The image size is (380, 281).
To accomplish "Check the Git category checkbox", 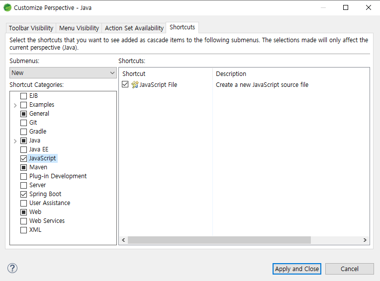I will 23,123.
